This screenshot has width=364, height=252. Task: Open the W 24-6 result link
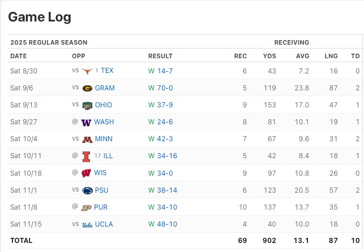[160, 122]
